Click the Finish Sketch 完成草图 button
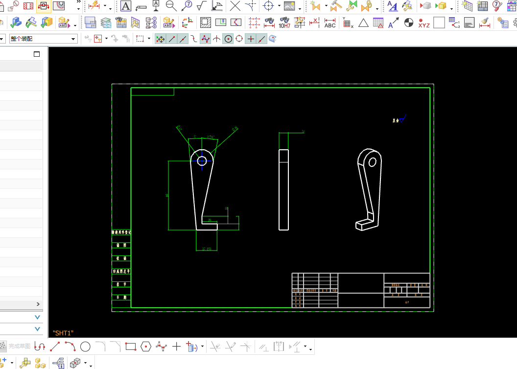This screenshot has width=517, height=369. pyautogui.click(x=16, y=346)
